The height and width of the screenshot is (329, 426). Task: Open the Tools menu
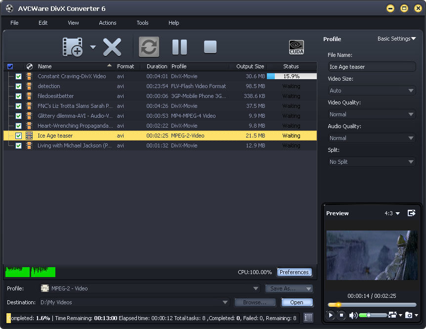(142, 23)
